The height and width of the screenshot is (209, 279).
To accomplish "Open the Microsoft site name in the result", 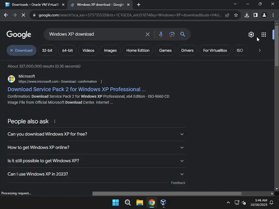I will 27,76.
